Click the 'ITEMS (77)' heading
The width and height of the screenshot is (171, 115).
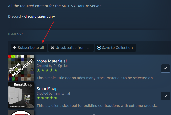15,34
